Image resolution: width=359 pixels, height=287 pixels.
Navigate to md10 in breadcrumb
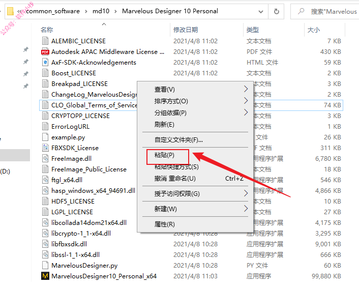click(101, 11)
